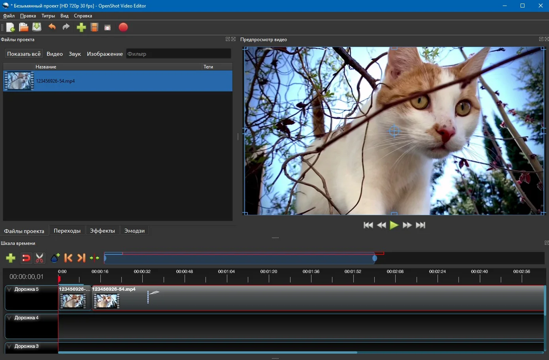The image size is (549, 360).
Task: Click the New Project icon in the toolbar
Action: (11, 27)
